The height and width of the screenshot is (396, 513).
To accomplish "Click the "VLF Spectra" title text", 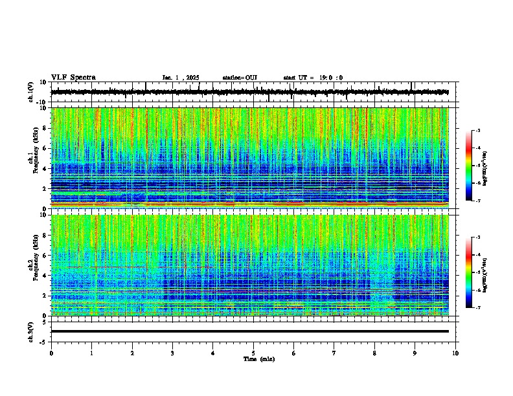I will pyautogui.click(x=73, y=78).
